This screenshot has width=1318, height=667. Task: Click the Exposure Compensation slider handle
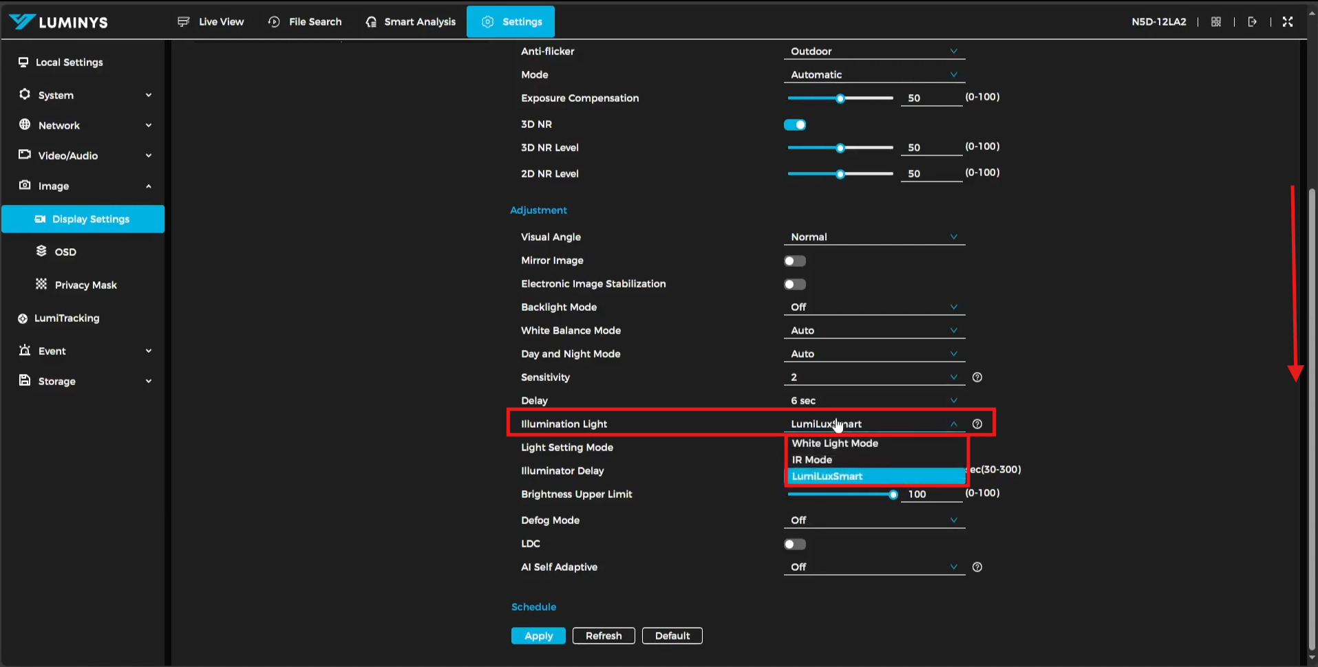coord(840,99)
